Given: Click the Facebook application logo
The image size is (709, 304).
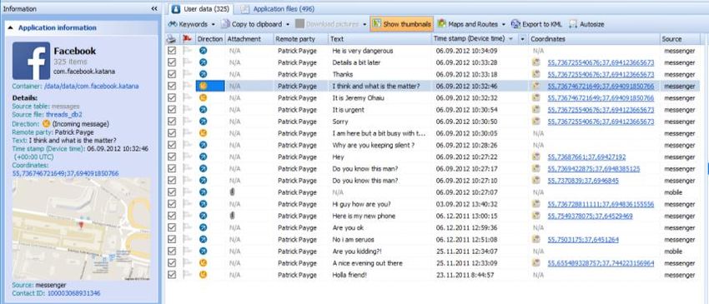Looking at the screenshot, I should pyautogui.click(x=31, y=61).
